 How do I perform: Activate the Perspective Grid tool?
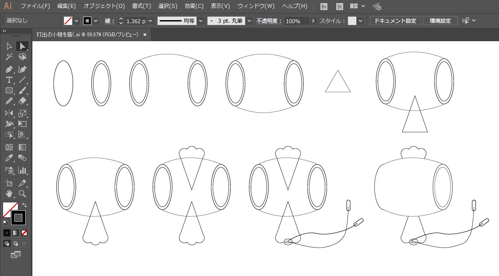[22, 134]
